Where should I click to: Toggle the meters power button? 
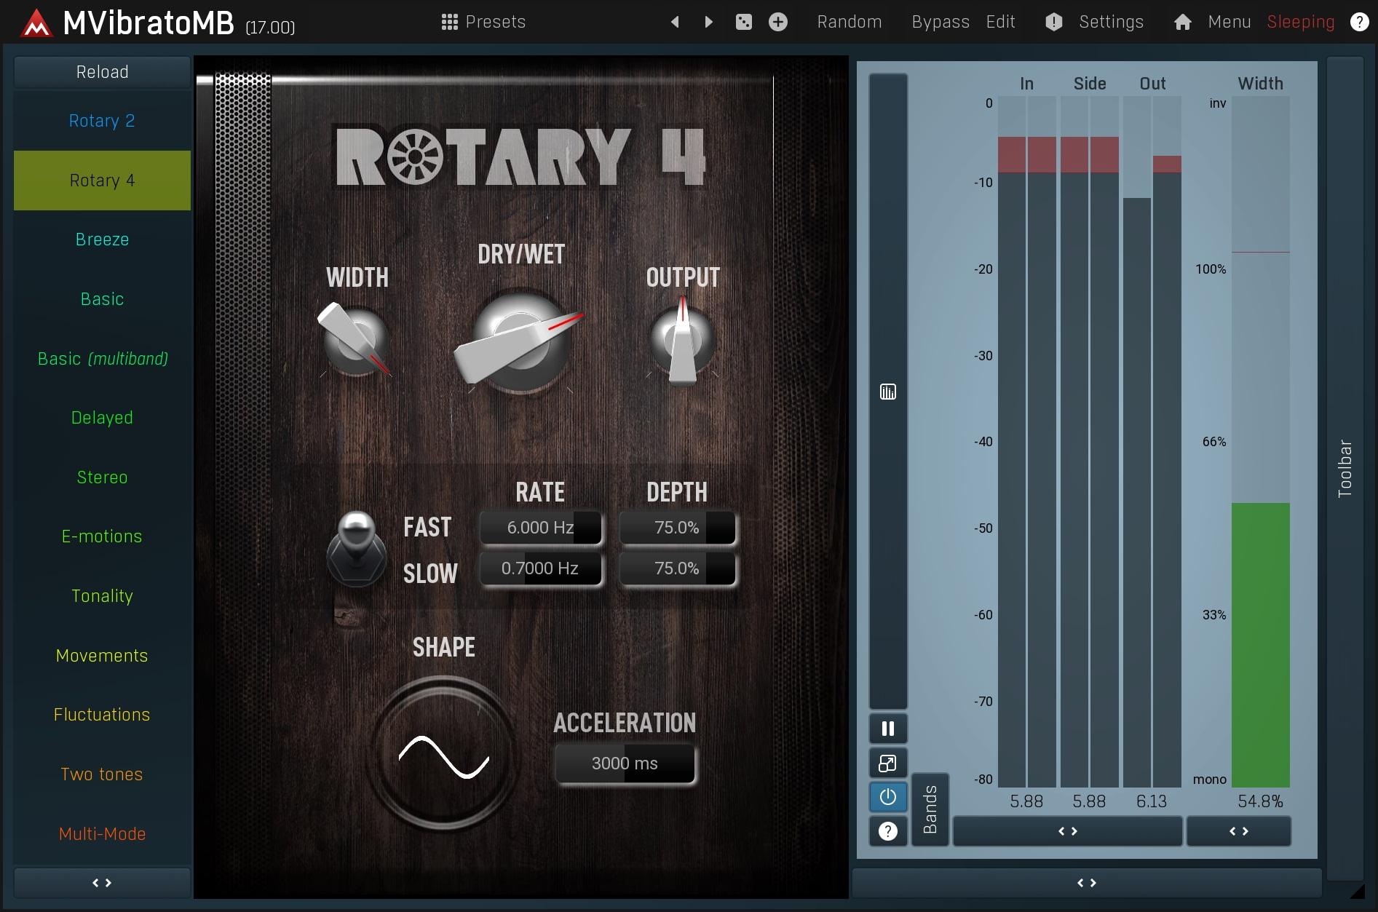887,797
